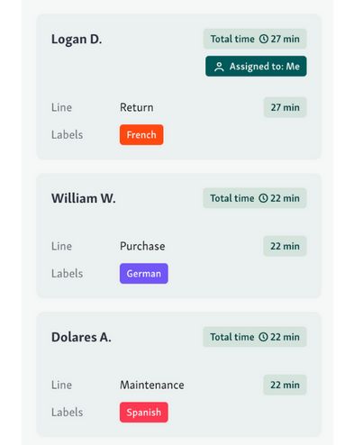Click the 22 min badge on Purchase line
Screen dimensions: 354x445
coord(285,246)
